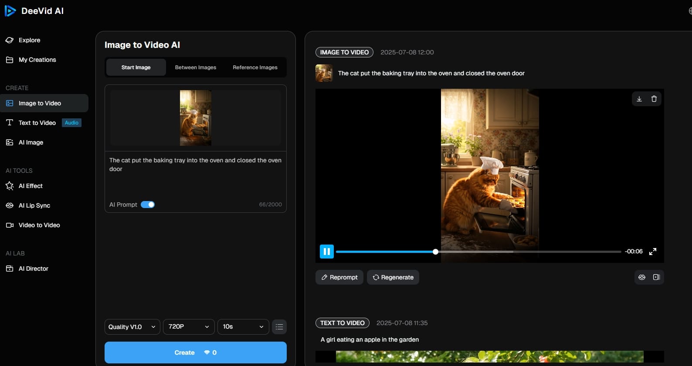Click the list settings icon beside duration
Image resolution: width=692 pixels, height=366 pixels.
pyautogui.click(x=279, y=327)
